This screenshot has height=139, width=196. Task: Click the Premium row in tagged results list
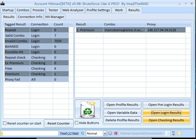coord(37,74)
